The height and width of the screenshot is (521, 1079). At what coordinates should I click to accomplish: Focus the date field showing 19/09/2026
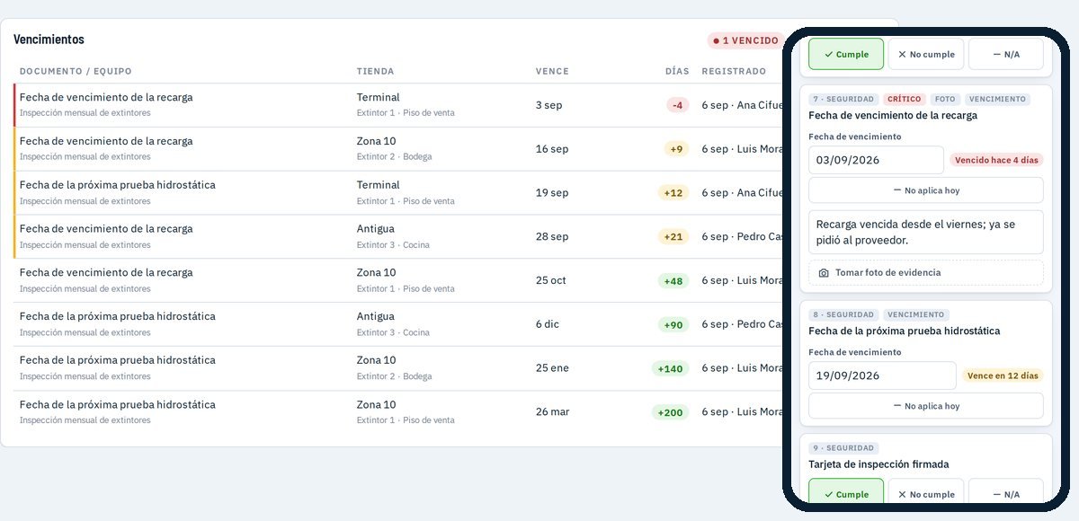click(x=882, y=375)
